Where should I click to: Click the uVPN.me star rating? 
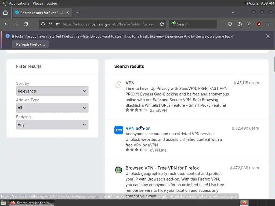click(x=136, y=150)
